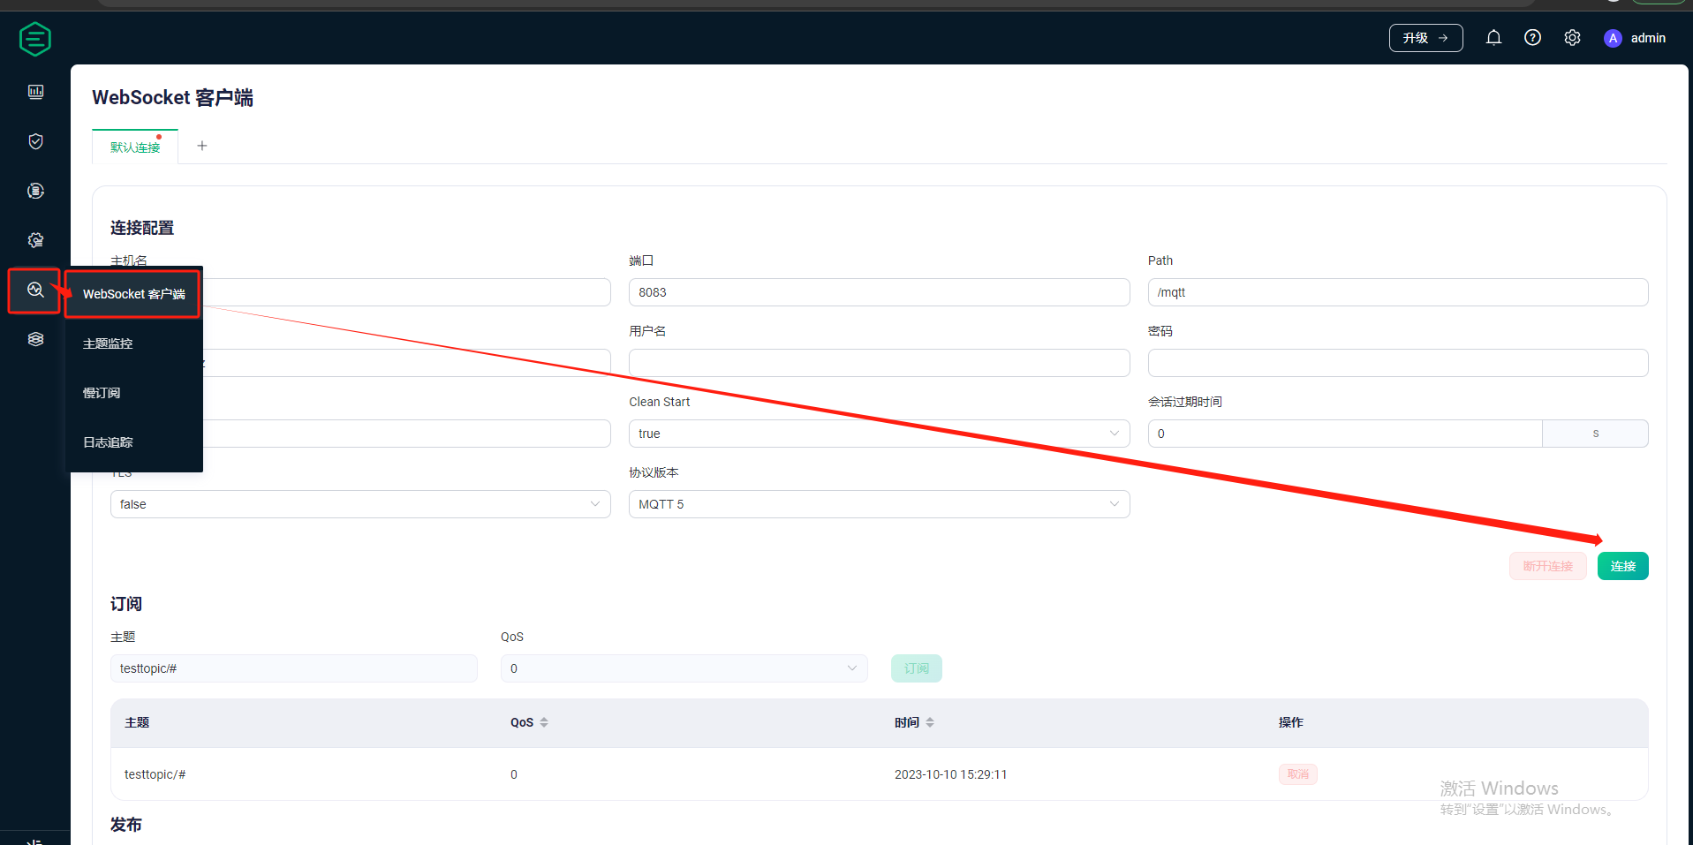The width and height of the screenshot is (1693, 845).
Task: Select the 默认连接 tab
Action: 135,147
